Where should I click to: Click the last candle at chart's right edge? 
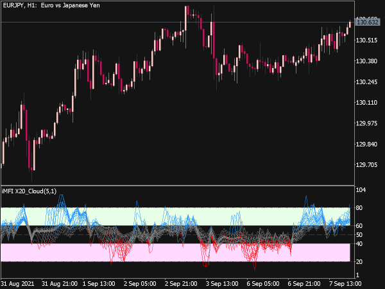350,24
